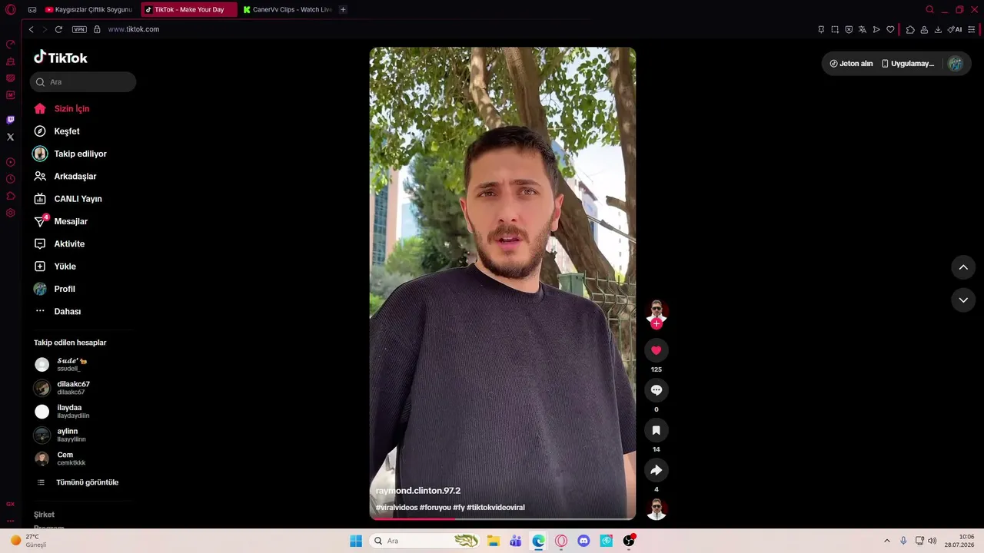Viewport: 984px width, 553px height.
Task: Click the #tiktokvideoviral hashtag
Action: [496, 508]
